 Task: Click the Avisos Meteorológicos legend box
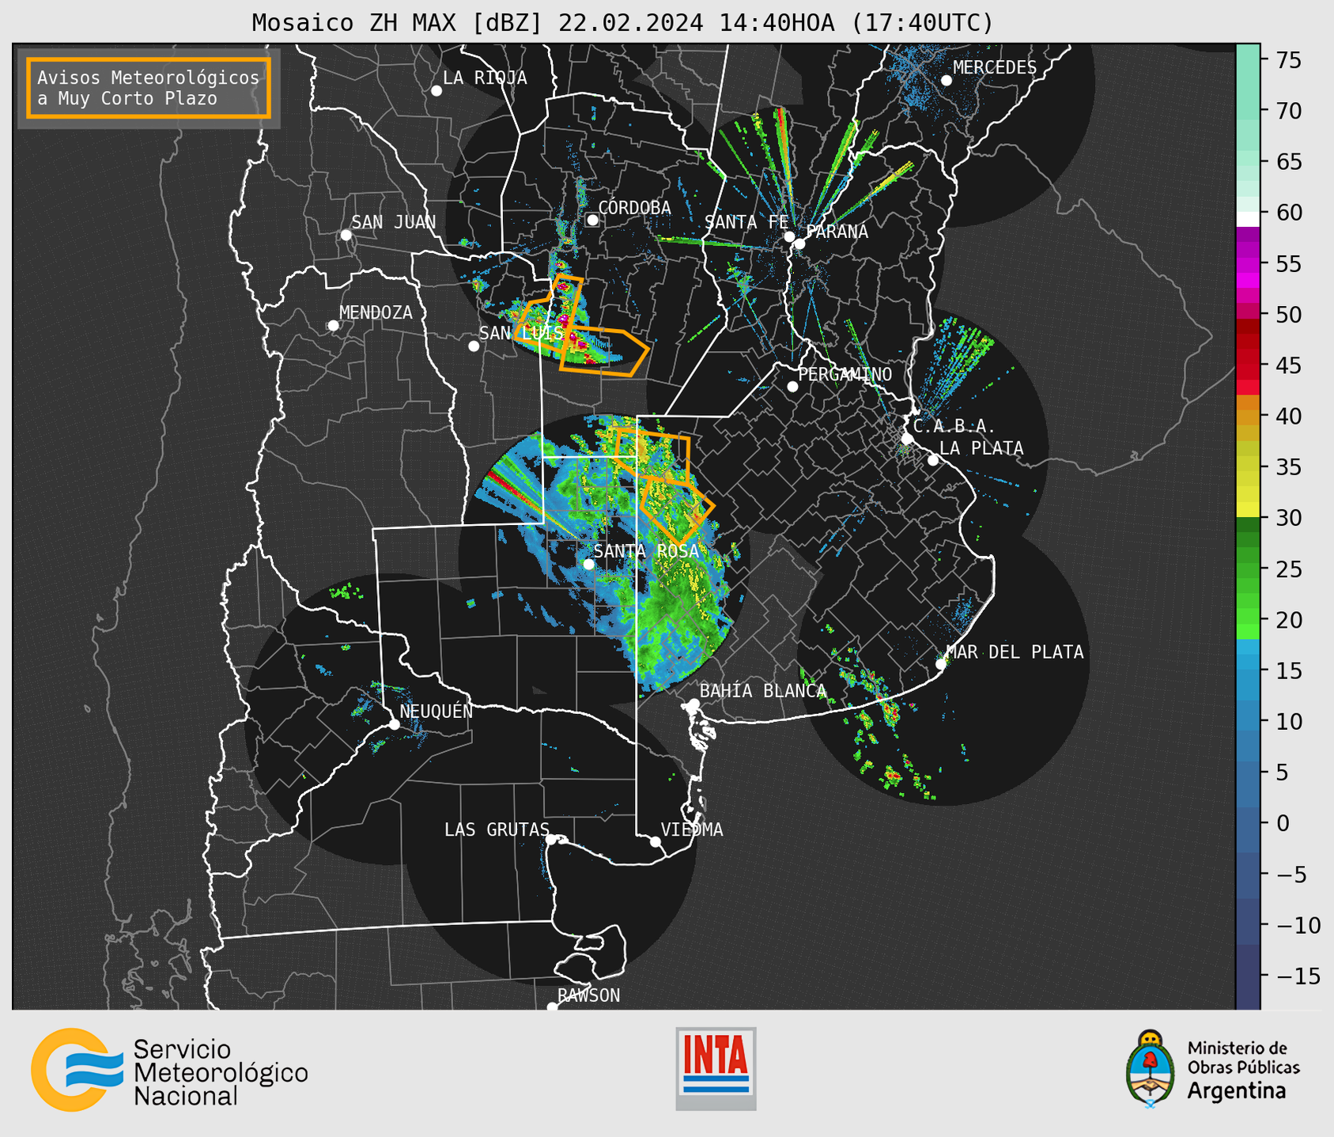click(x=149, y=88)
